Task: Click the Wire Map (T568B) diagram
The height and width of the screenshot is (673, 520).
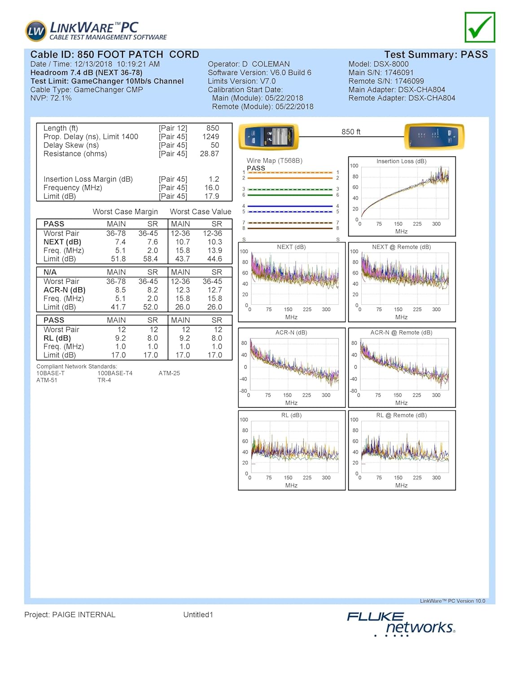Action: 292,199
